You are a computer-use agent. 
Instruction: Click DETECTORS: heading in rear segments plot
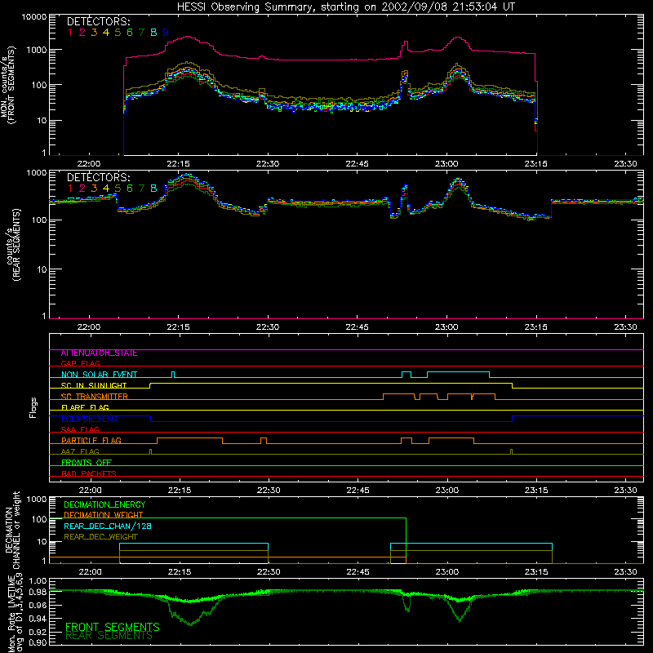(x=99, y=177)
